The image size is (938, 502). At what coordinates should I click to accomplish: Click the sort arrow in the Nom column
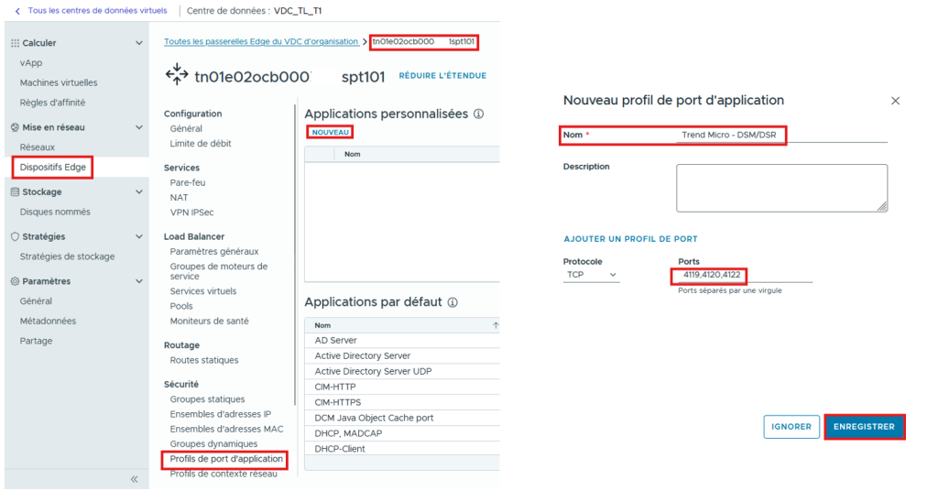[496, 325]
